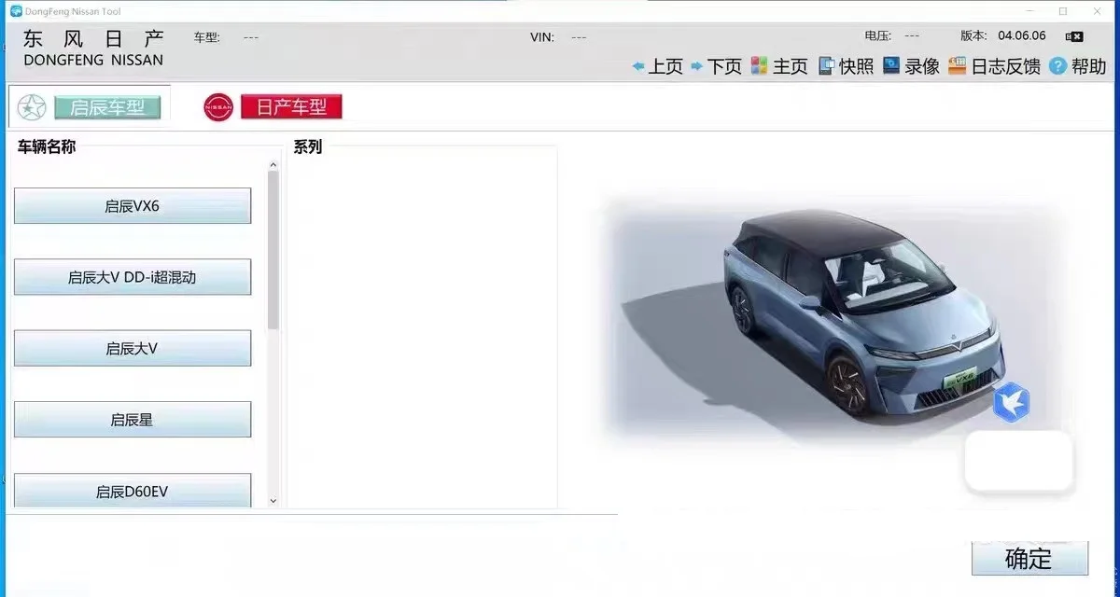Click the battery status icon beside version
This screenshot has width=1120, height=597.
tap(1074, 36)
